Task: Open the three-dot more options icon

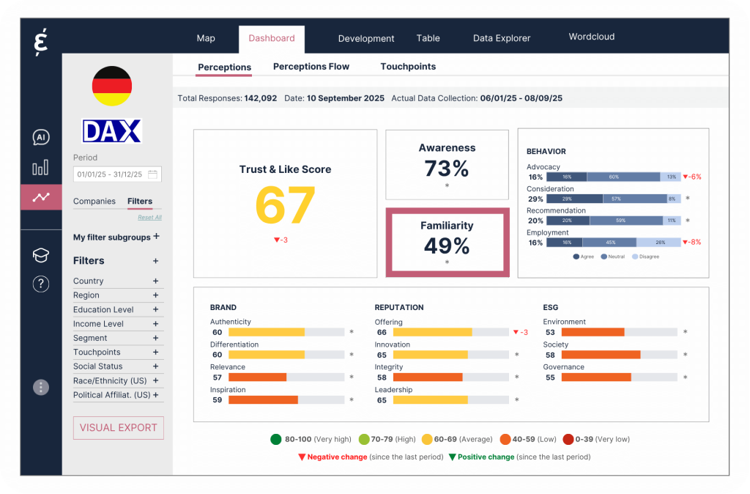Action: [x=41, y=387]
